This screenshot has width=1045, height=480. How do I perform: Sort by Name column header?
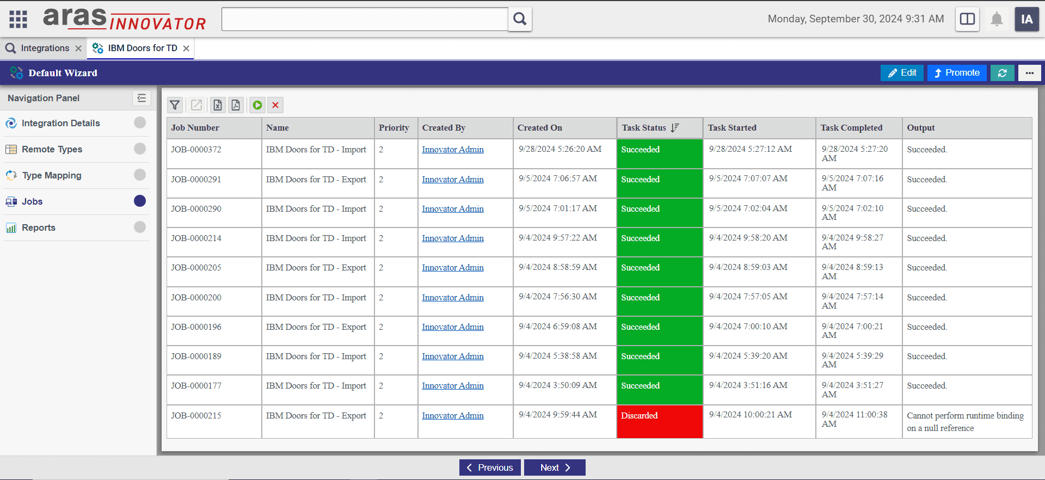coord(318,128)
